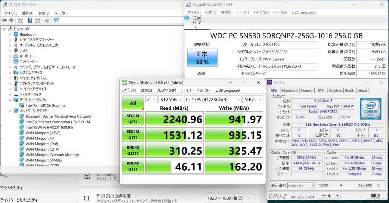Switch to the Graphics tab in CPU-Z
The width and height of the screenshot is (389, 203).
coord(335,91)
